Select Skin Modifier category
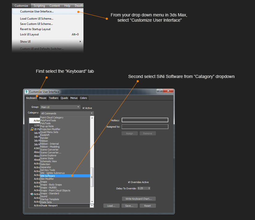Image resolution: width=255 pixels, height=220 pixels. coord(65,179)
